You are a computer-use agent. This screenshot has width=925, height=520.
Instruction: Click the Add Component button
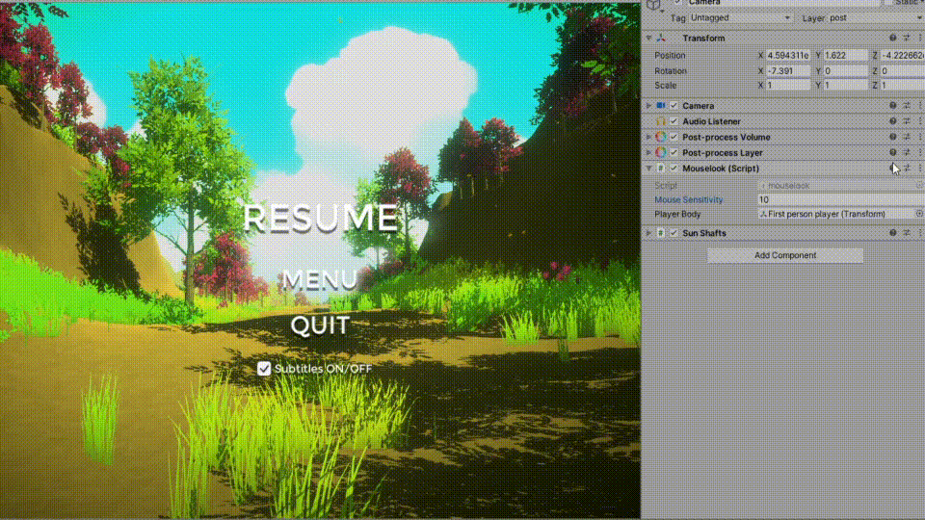click(785, 255)
